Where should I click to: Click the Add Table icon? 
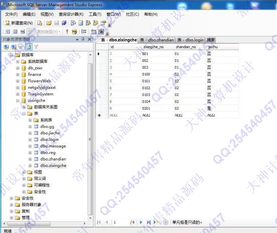pyautogui.click(x=93, y=31)
